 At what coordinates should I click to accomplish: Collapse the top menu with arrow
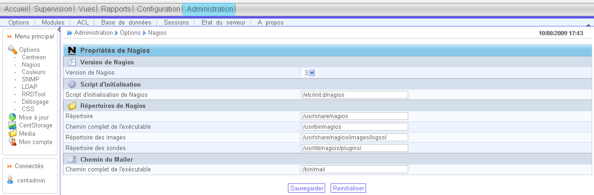(588, 25)
